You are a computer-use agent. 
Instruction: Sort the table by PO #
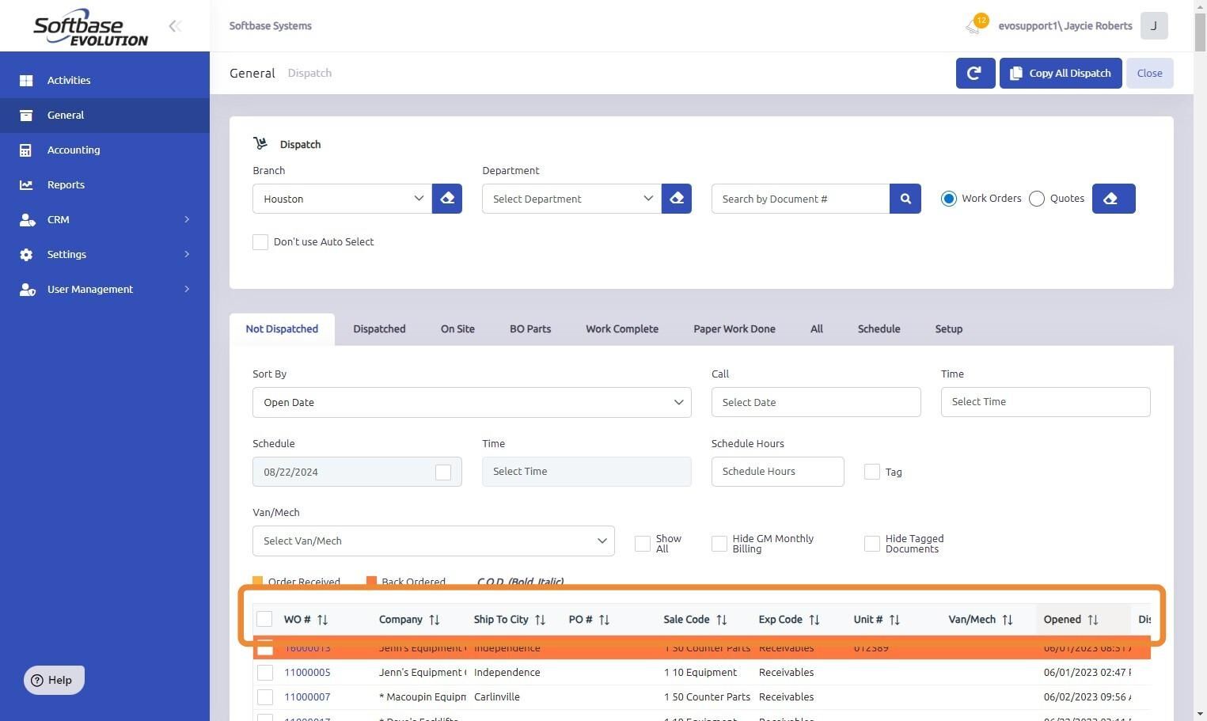[604, 620]
